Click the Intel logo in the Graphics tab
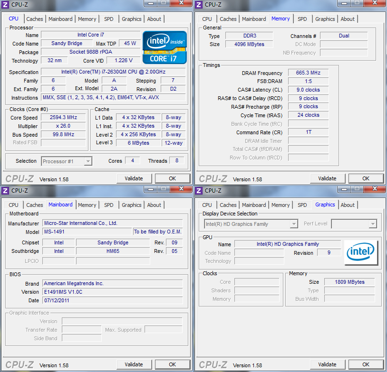This screenshot has height=372, width=387. coord(361,252)
